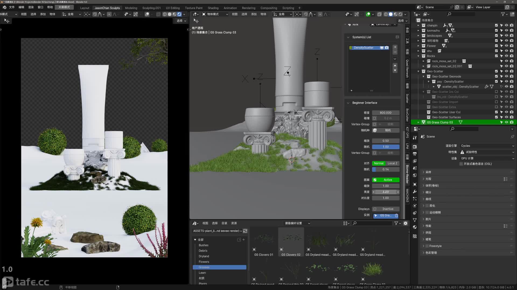Open the Scatter sidebar tab
The width and height of the screenshot is (517, 290).
tap(407, 98)
